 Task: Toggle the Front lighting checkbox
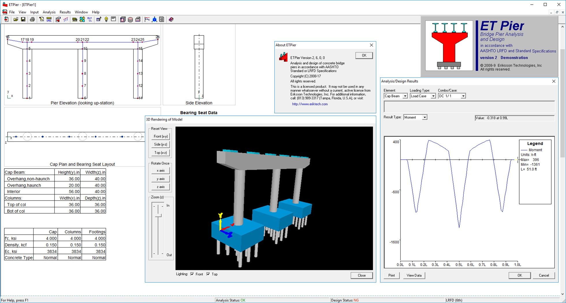(x=192, y=274)
